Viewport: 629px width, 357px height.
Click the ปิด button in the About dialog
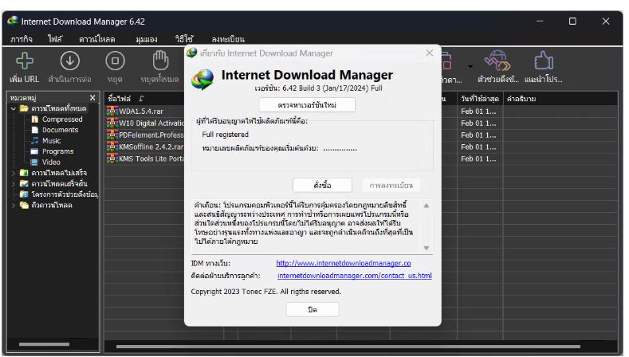307,310
